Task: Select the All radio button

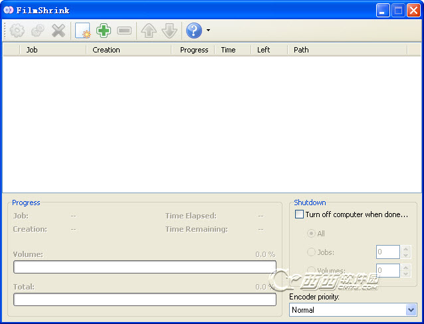Action: point(311,234)
